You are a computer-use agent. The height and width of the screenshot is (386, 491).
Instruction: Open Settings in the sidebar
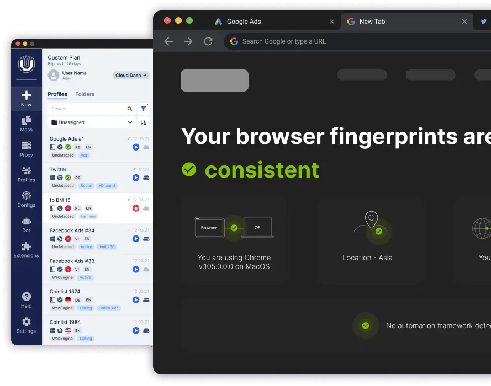(x=26, y=323)
